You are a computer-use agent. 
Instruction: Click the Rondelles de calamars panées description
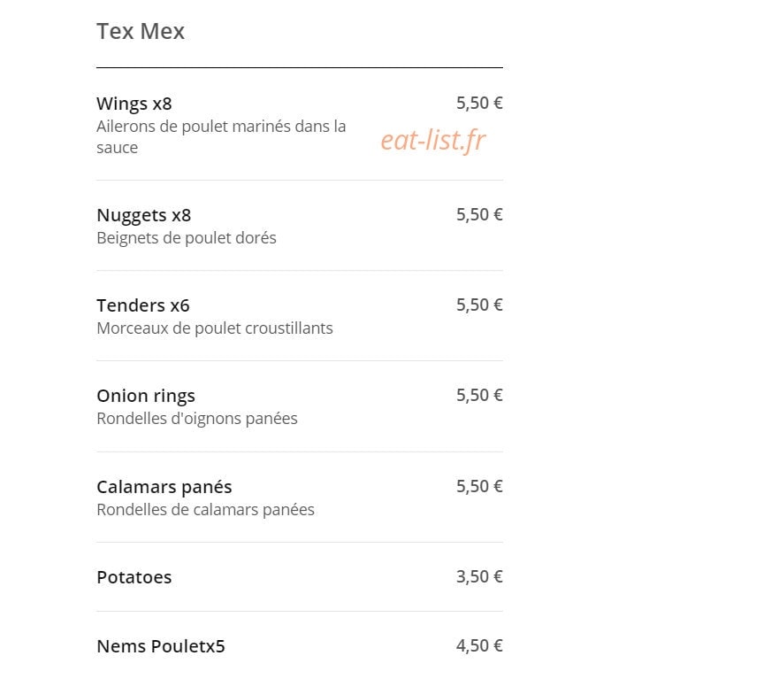click(205, 510)
